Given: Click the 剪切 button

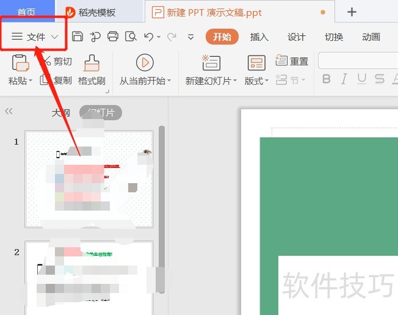Looking at the screenshot, I should tap(58, 61).
